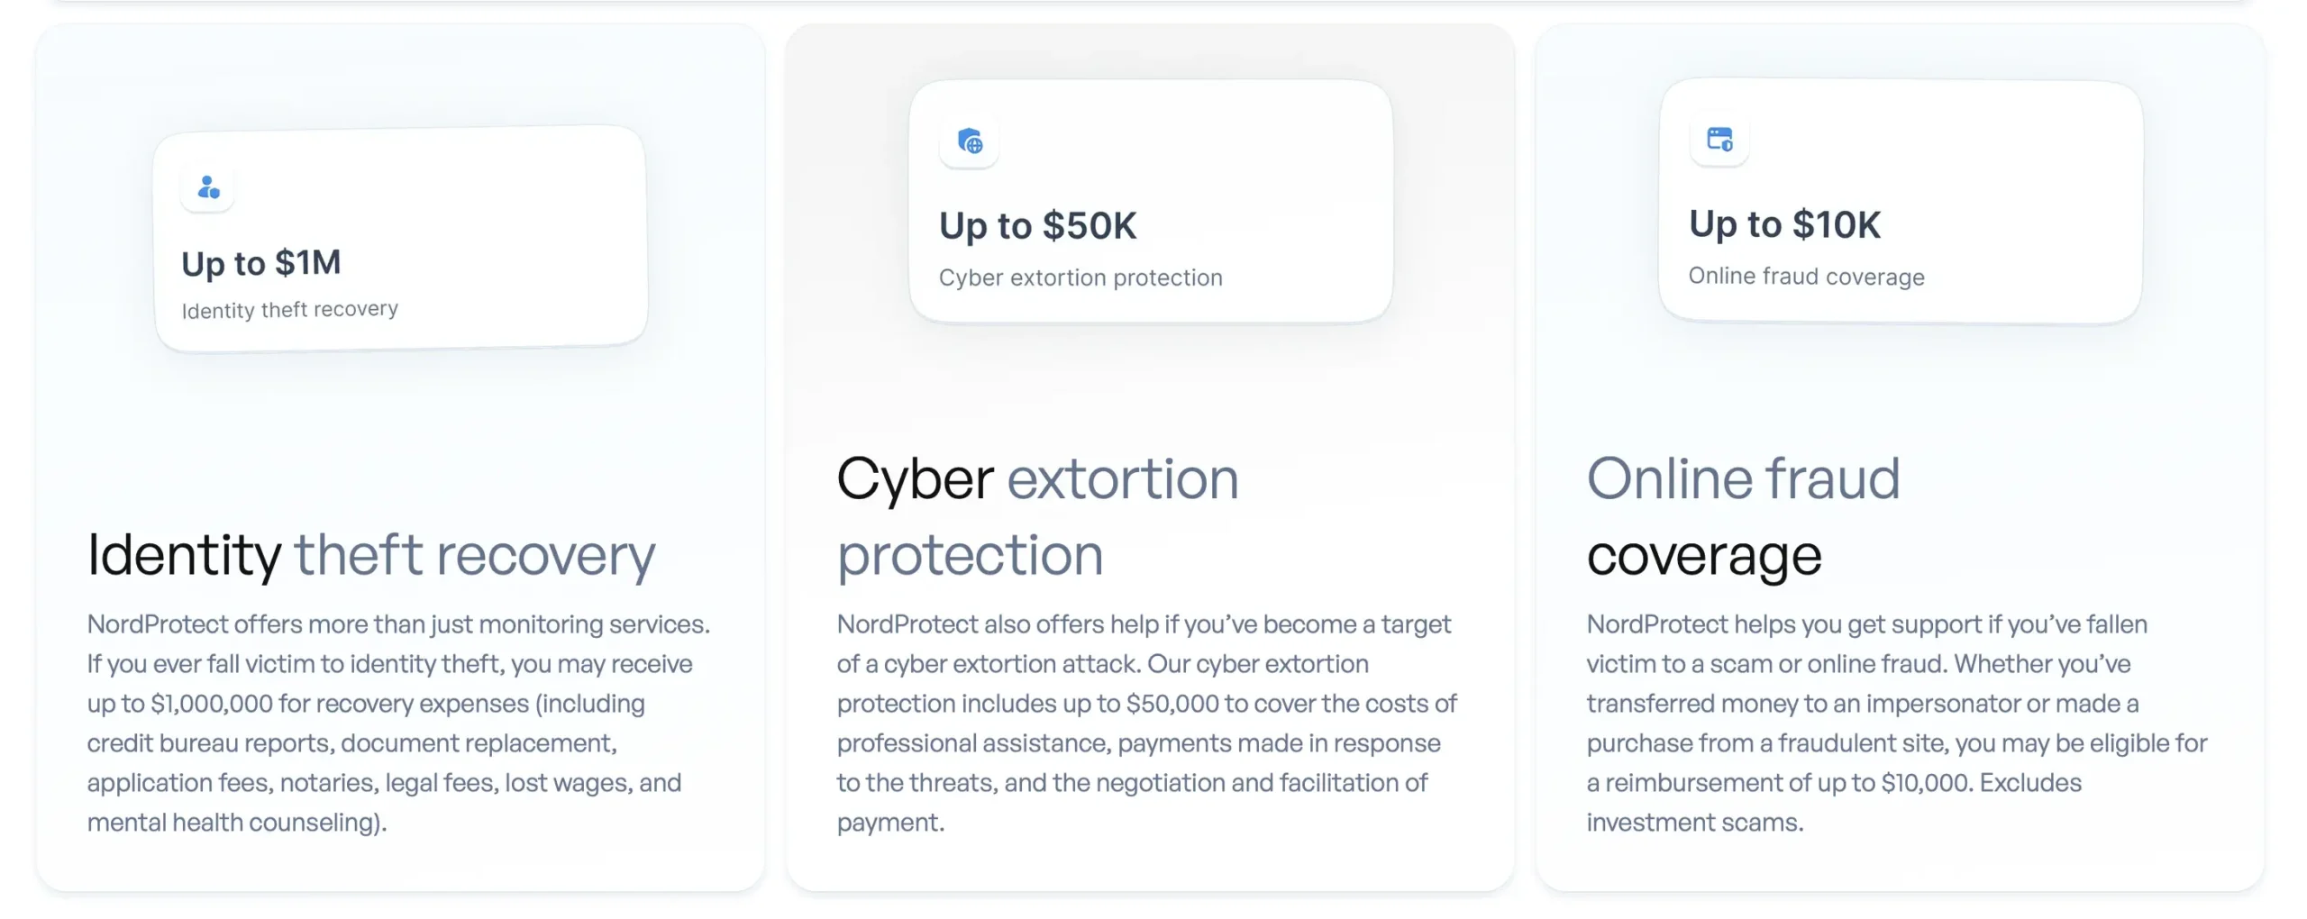This screenshot has height=919, width=2307.
Task: Click the tilted 'Up to $1M' card
Action: pos(401,239)
